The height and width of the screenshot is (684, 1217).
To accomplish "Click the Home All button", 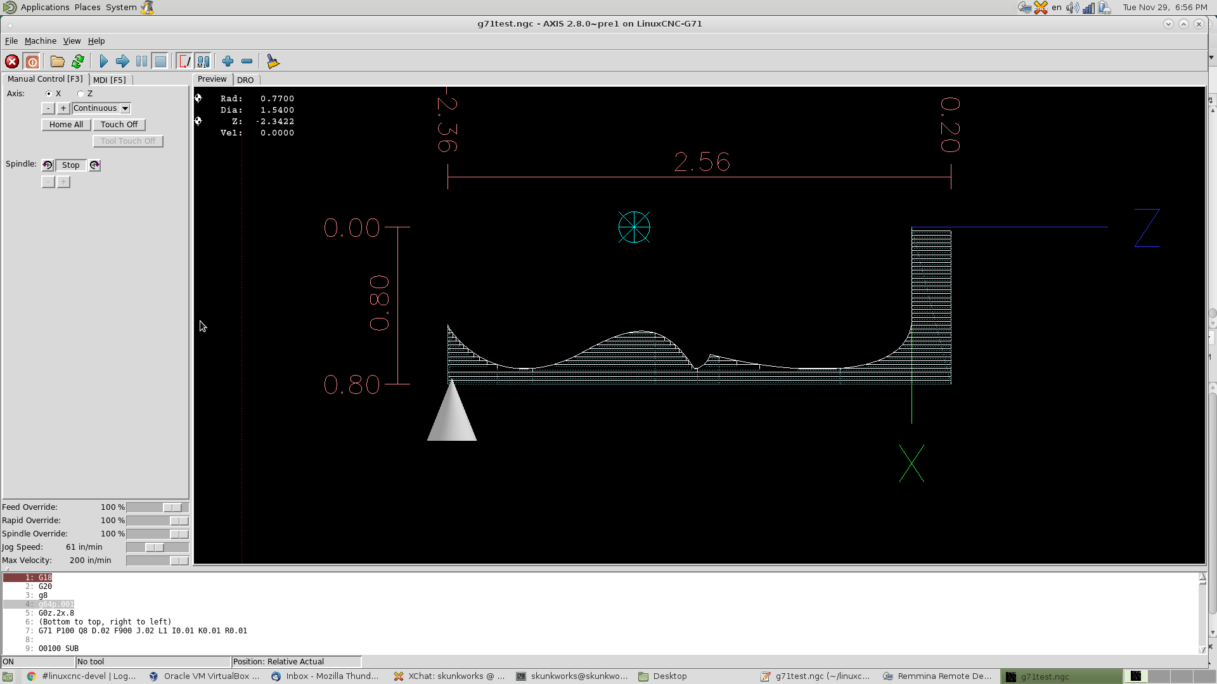I will tap(66, 125).
